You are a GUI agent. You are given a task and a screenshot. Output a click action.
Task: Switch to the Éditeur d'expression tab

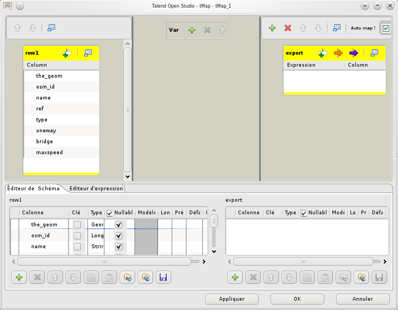(x=96, y=189)
